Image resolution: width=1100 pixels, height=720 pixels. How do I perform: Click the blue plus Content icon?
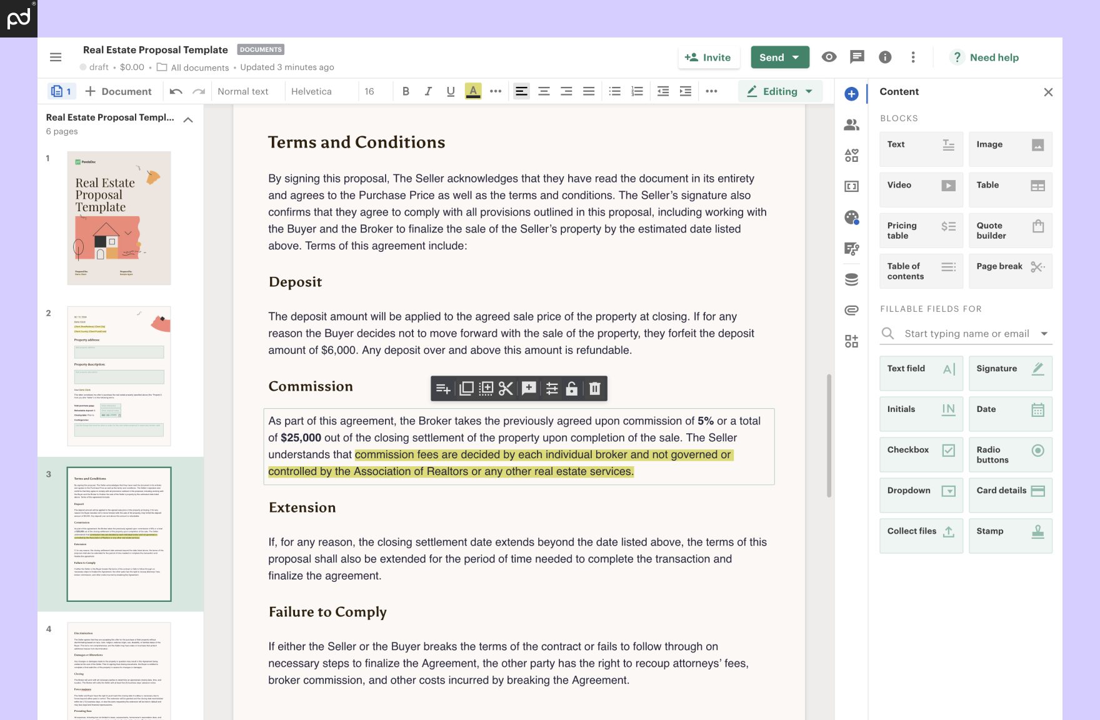pos(851,94)
